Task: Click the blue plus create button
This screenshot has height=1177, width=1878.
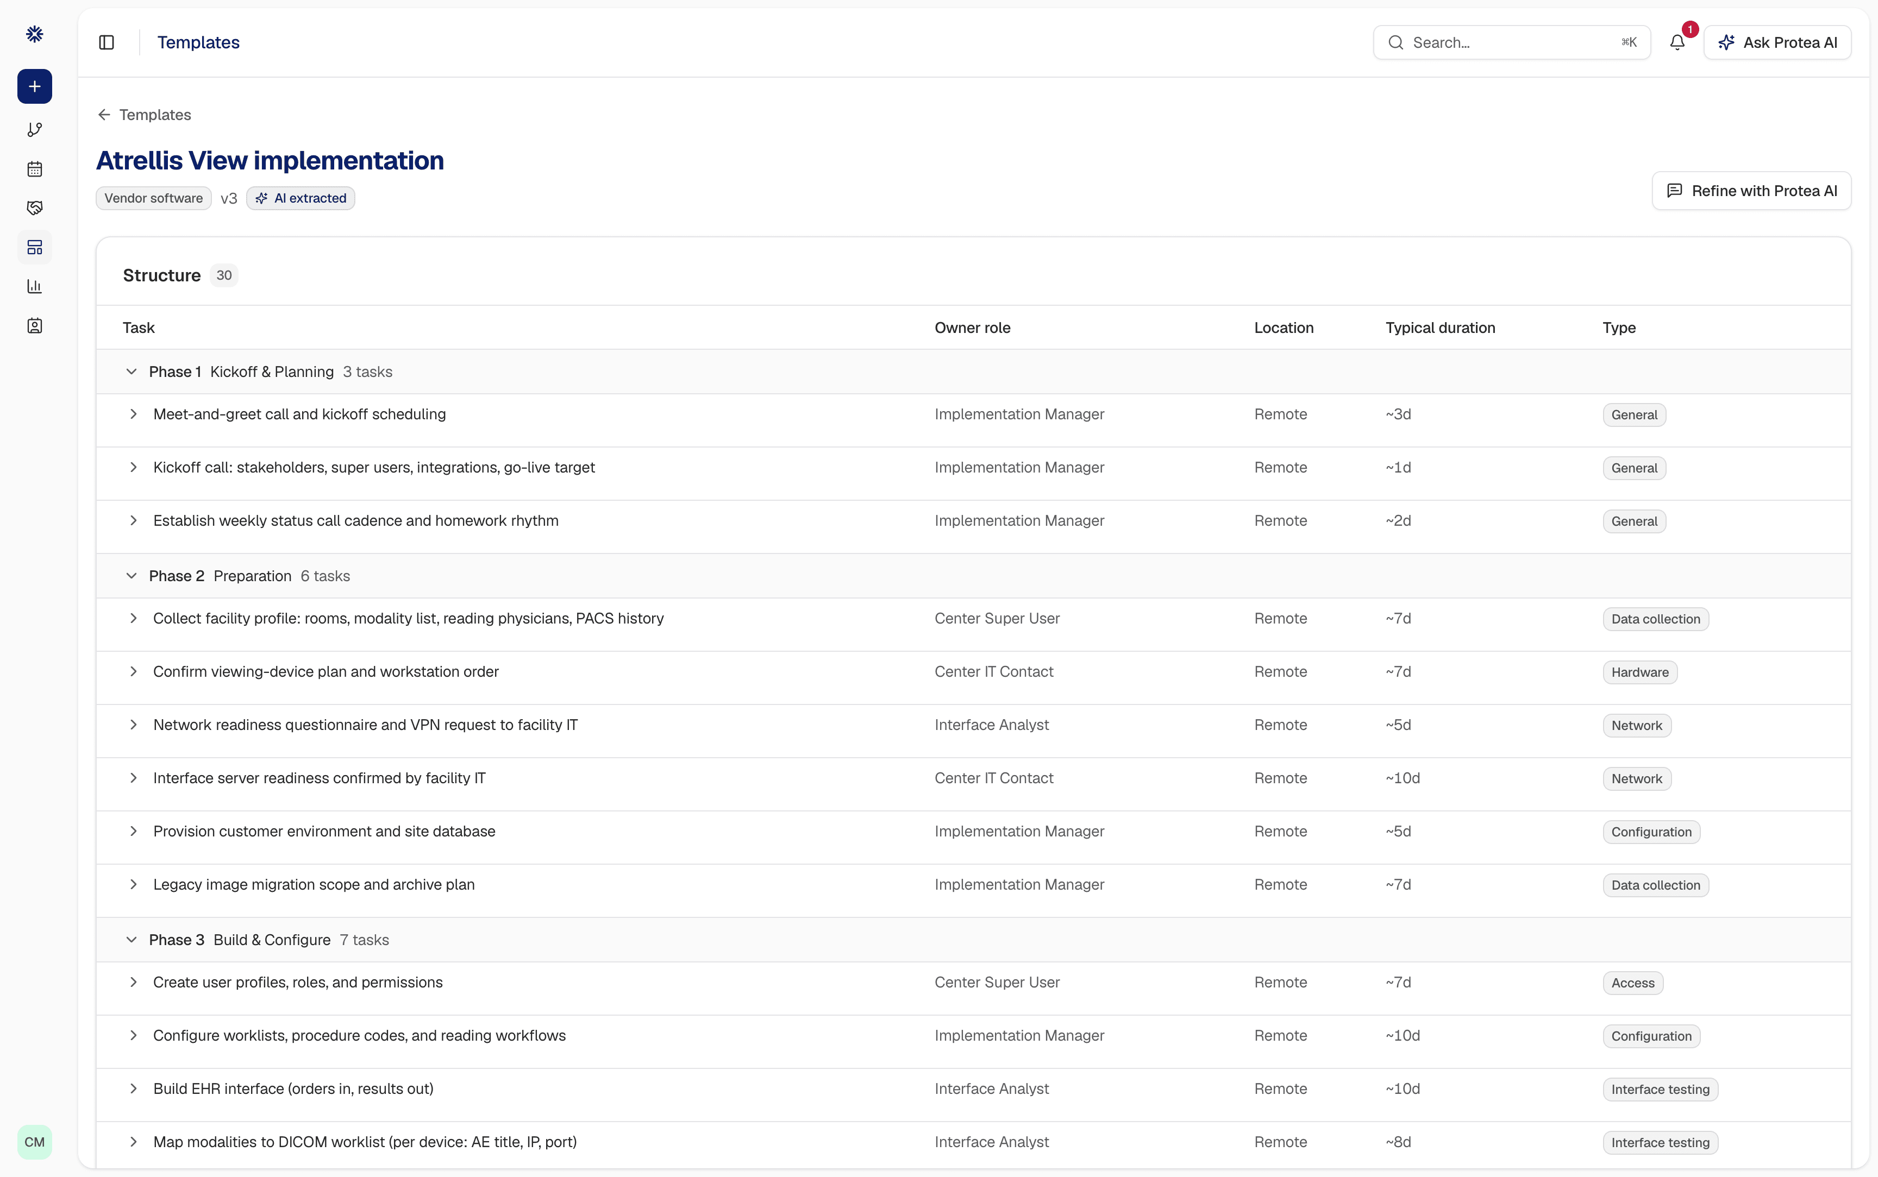Action: tap(34, 86)
